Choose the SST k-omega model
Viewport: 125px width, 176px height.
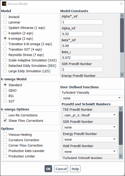pyautogui.click(x=5, y=101)
